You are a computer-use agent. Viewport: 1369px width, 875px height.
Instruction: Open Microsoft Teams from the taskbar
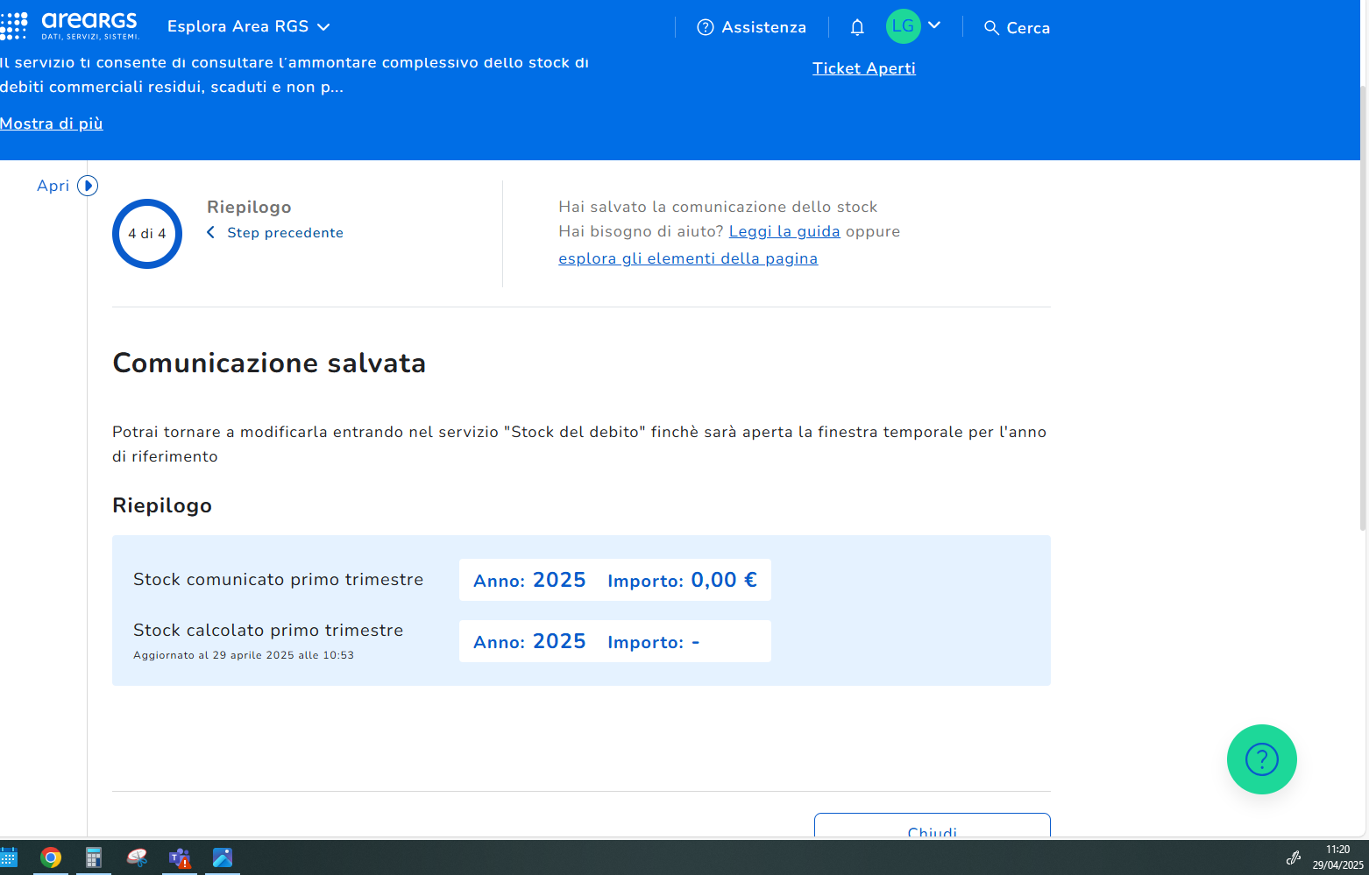click(180, 857)
